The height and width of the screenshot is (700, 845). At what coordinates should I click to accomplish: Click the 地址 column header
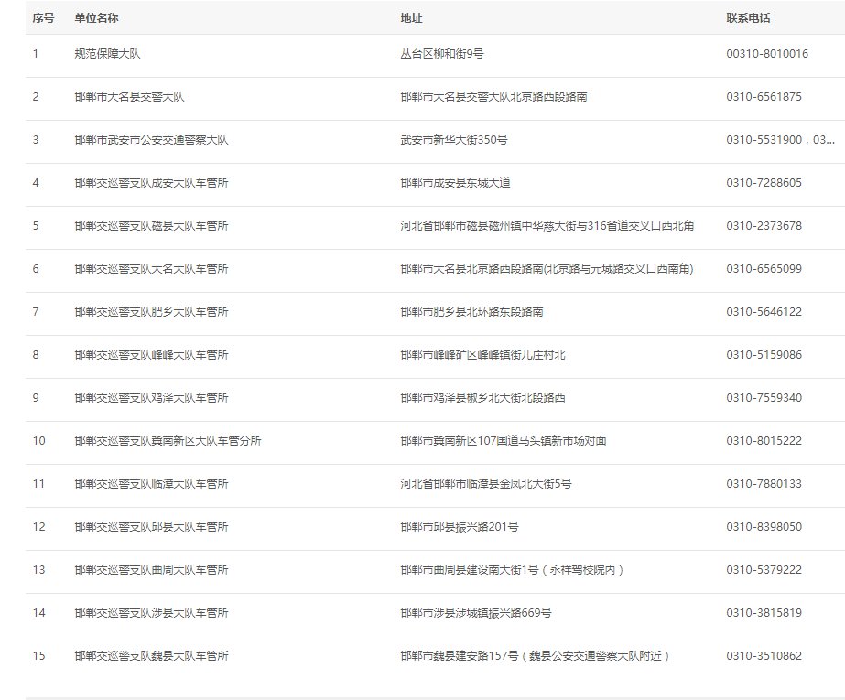(411, 18)
